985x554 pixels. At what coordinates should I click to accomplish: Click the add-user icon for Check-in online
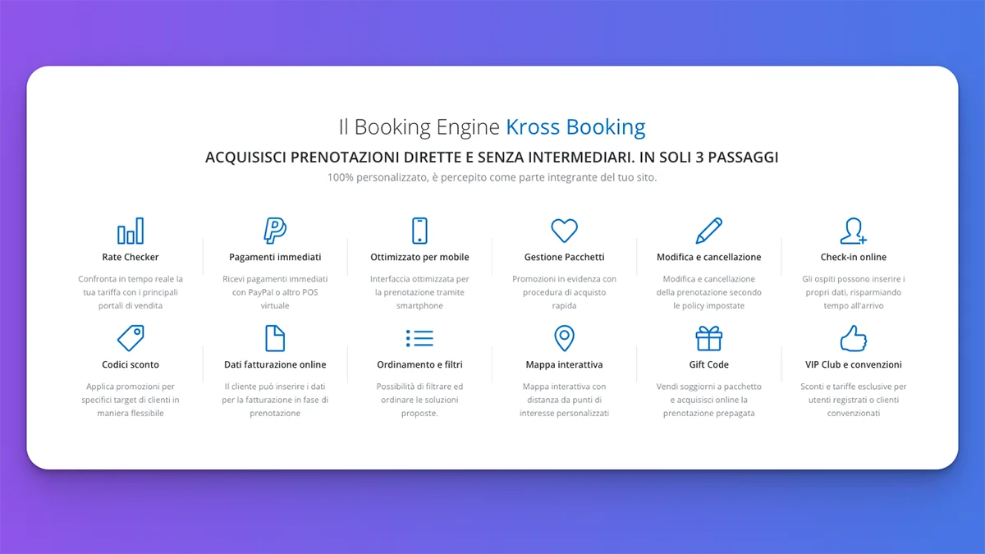pyautogui.click(x=854, y=231)
